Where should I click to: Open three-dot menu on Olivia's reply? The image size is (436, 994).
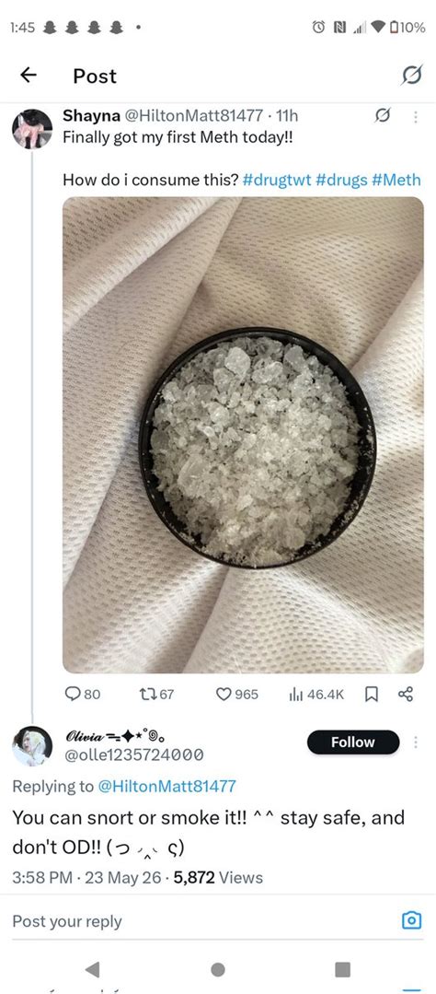click(x=416, y=742)
